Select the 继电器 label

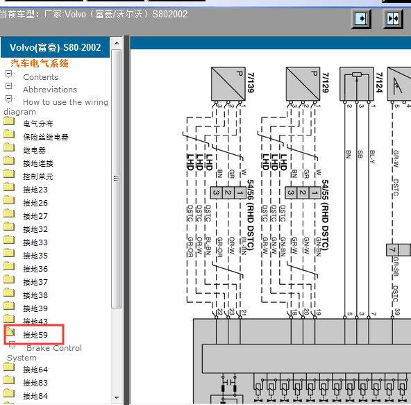[34, 150]
